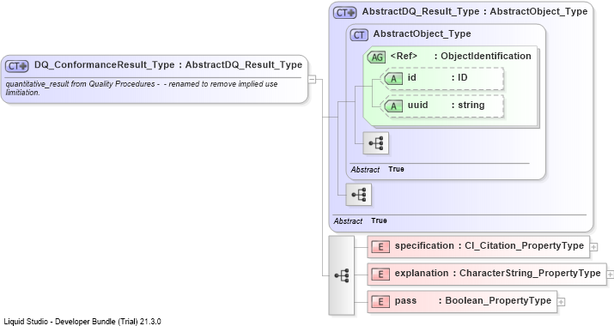
Task: Click the A attribute icon beside id
Action: 393,79
